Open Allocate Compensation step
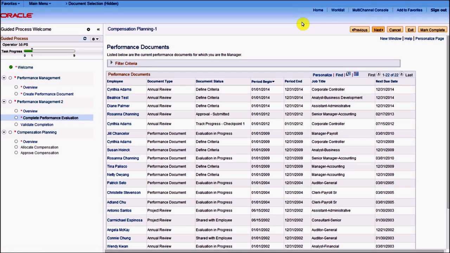Image resolution: width=450 pixels, height=253 pixels. pyautogui.click(x=39, y=147)
